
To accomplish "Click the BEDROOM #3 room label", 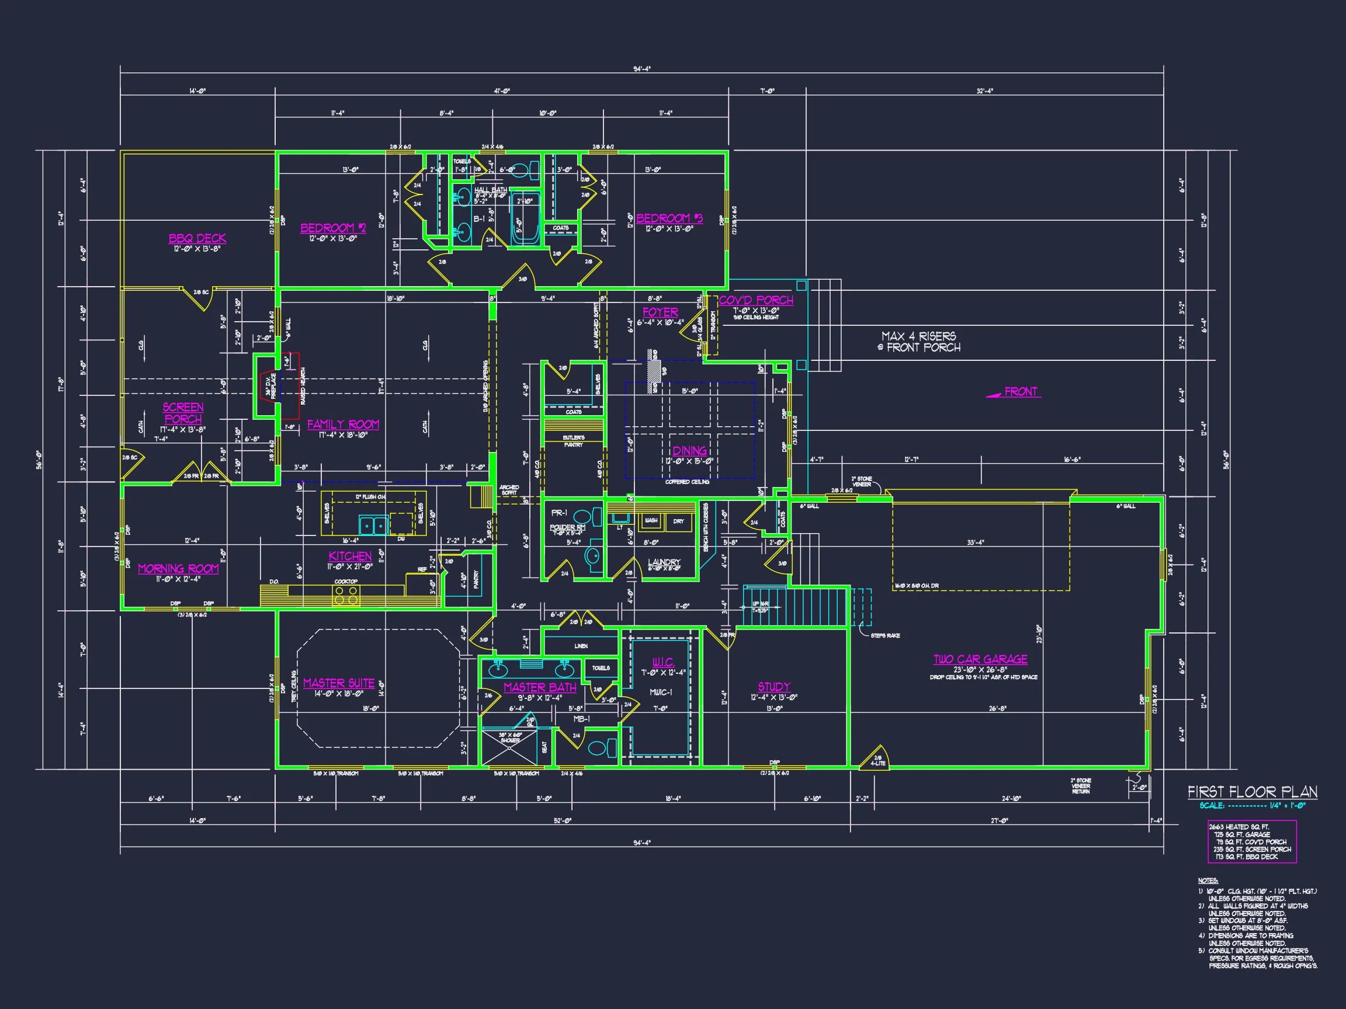I will tap(669, 218).
